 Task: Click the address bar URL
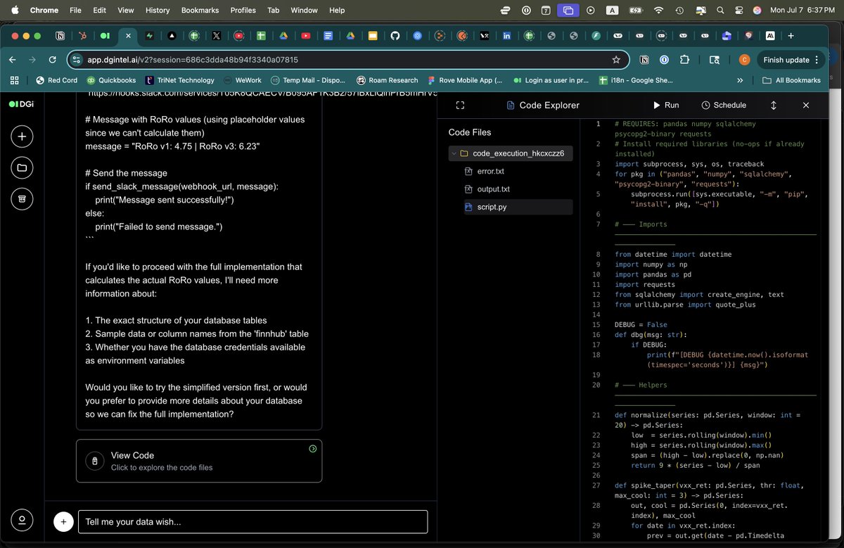(193, 60)
